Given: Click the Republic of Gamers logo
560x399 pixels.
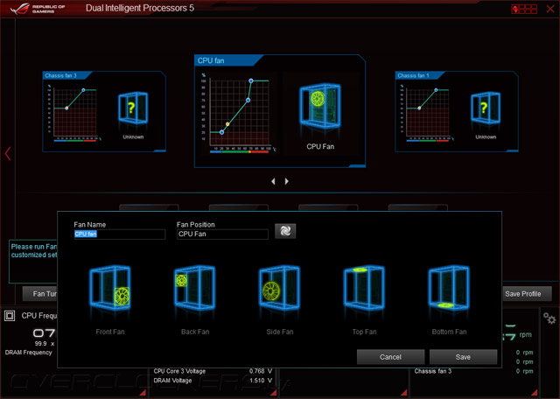Looking at the screenshot, I should (38, 9).
